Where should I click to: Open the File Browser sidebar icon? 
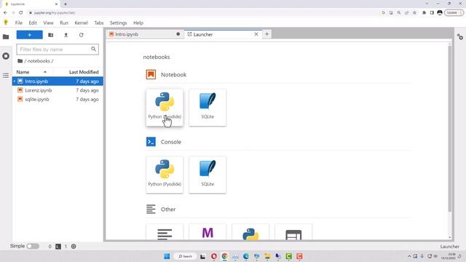point(6,37)
